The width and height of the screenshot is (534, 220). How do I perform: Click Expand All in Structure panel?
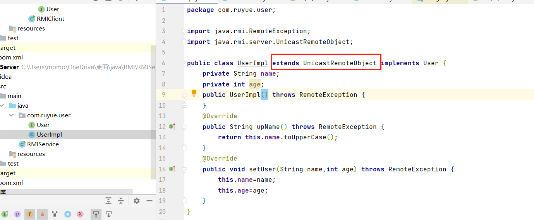(x=108, y=201)
